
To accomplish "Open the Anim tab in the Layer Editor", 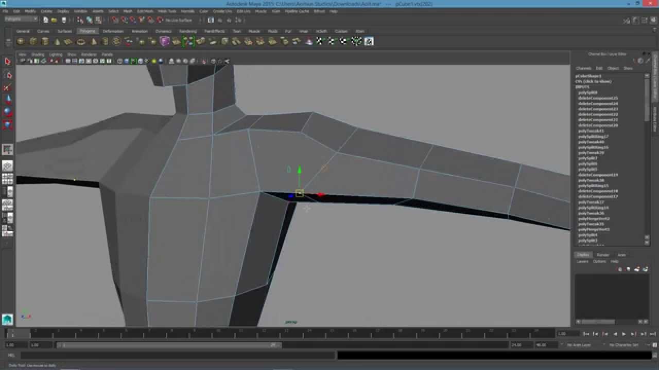I will 621,255.
